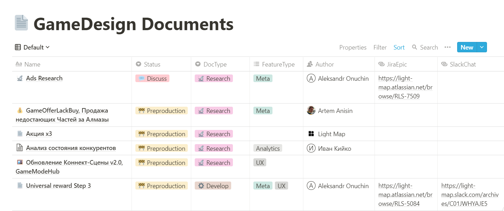Click the page icon of Анализ состояния конкурентов
This screenshot has height=211, width=504.
coord(20,148)
